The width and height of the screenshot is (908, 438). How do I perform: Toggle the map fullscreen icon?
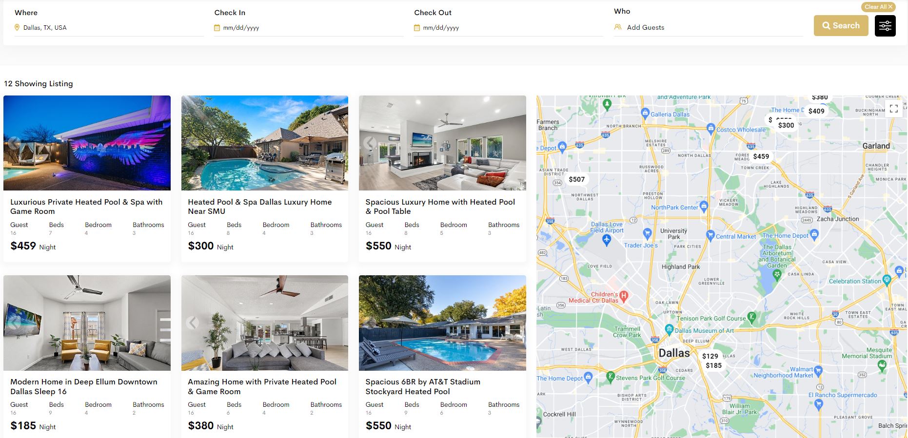893,109
